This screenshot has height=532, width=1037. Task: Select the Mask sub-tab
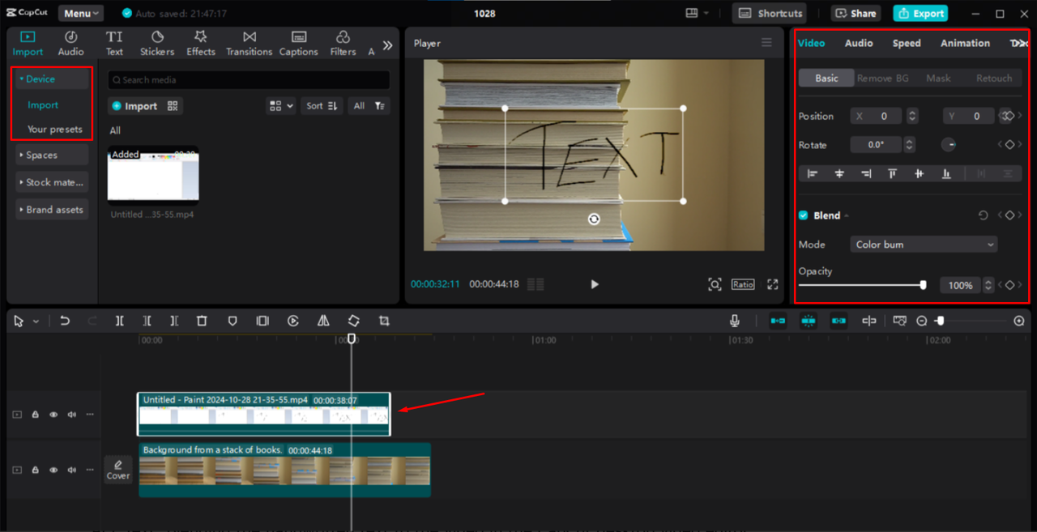(x=938, y=78)
